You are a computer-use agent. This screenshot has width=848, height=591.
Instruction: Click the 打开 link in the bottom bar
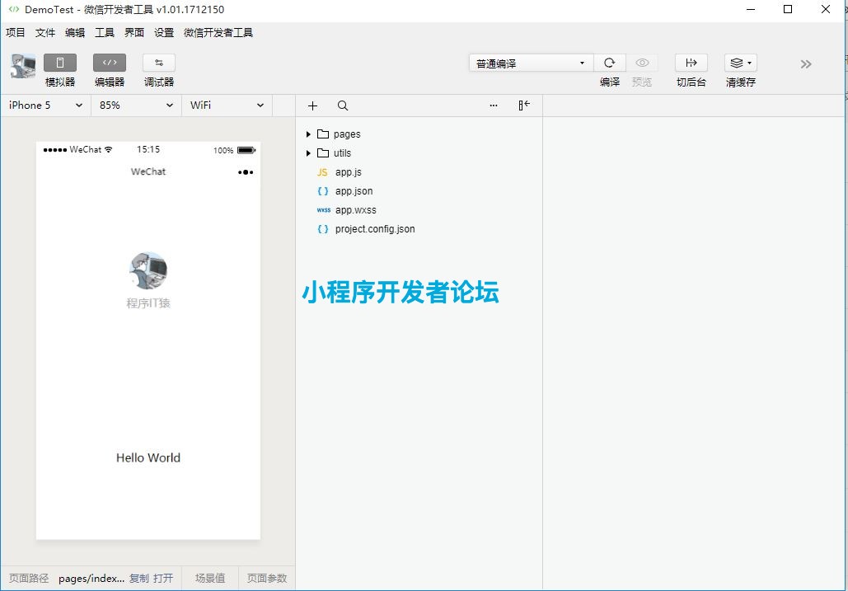[x=163, y=579]
